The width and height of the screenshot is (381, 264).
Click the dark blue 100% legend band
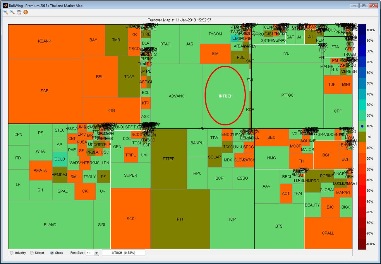[362, 30]
